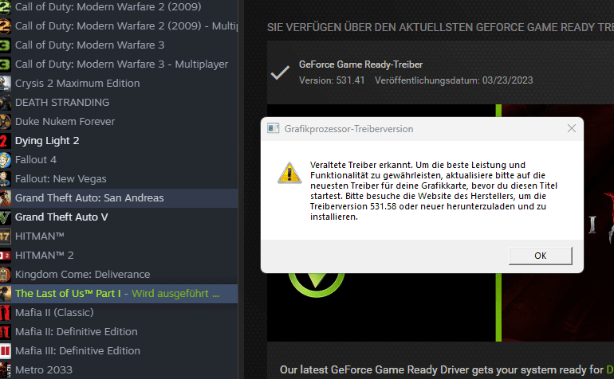Image resolution: width=614 pixels, height=379 pixels.
Task: Select running The Last of Us Part I
Action: (119, 294)
